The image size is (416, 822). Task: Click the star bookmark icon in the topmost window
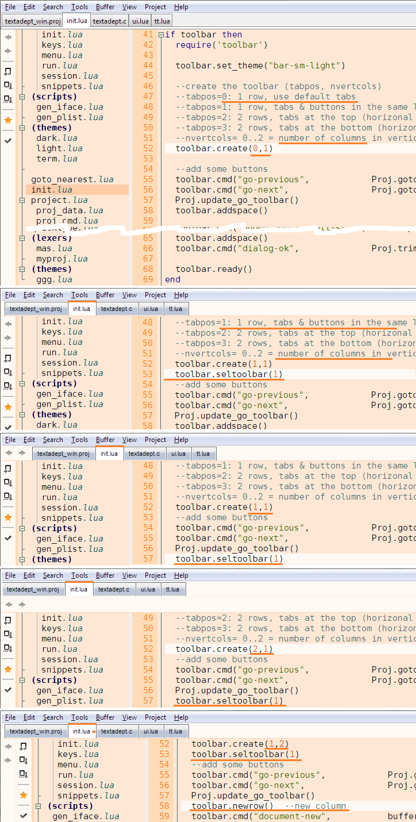pos(8,120)
